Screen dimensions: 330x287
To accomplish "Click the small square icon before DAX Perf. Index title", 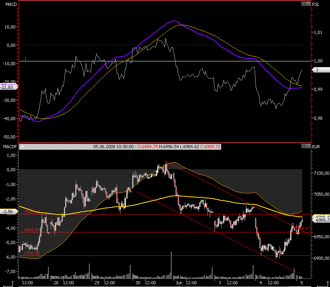I will 22,147.
